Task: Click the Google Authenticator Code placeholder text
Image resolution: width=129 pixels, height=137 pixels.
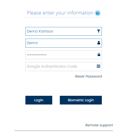Action: (x=52, y=66)
